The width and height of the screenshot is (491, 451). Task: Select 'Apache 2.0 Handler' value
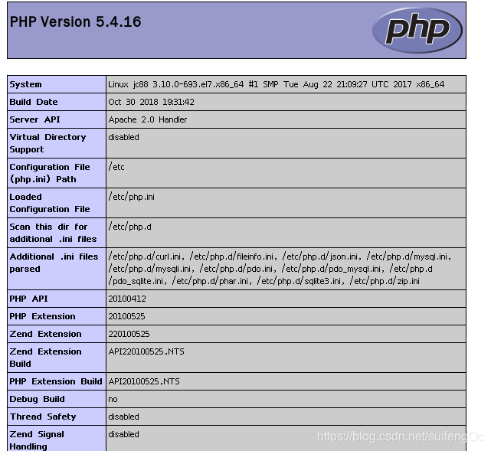[x=148, y=119]
